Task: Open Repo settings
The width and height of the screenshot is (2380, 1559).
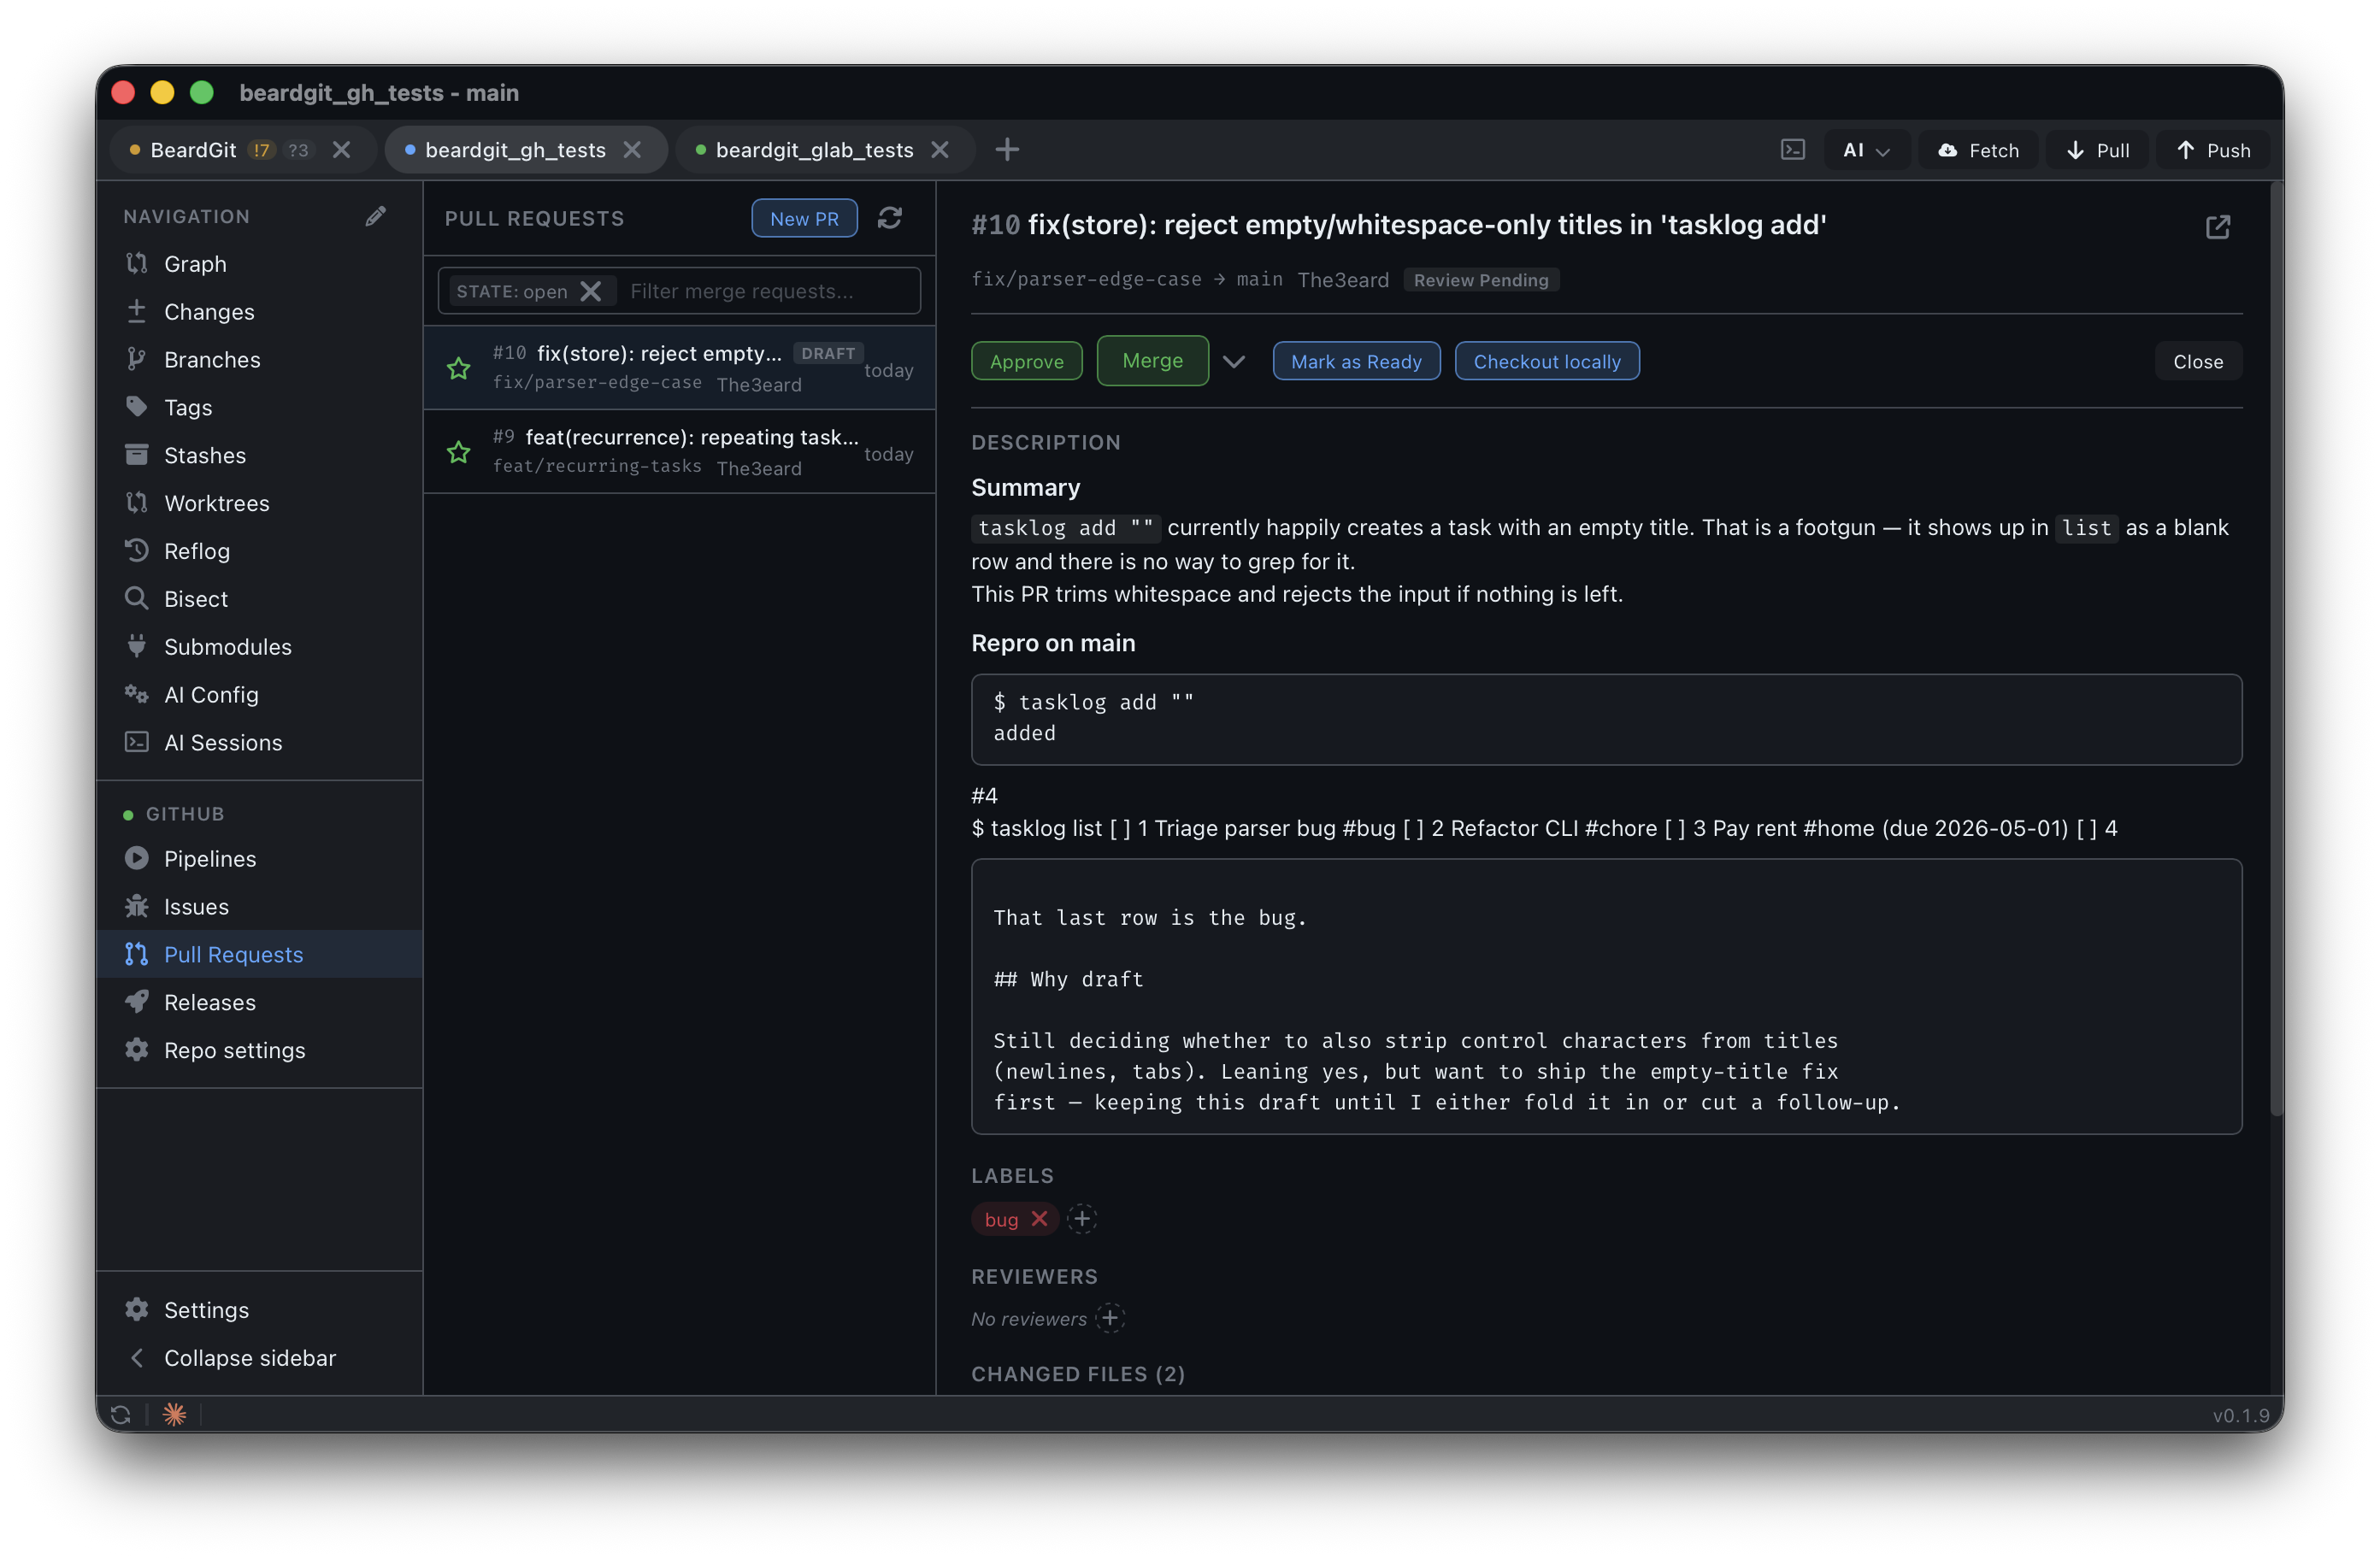Action: click(259, 1051)
